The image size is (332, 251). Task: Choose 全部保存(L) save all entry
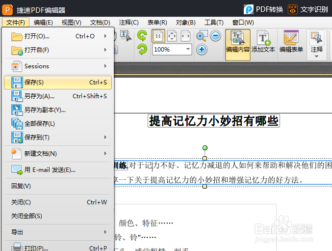58,124
